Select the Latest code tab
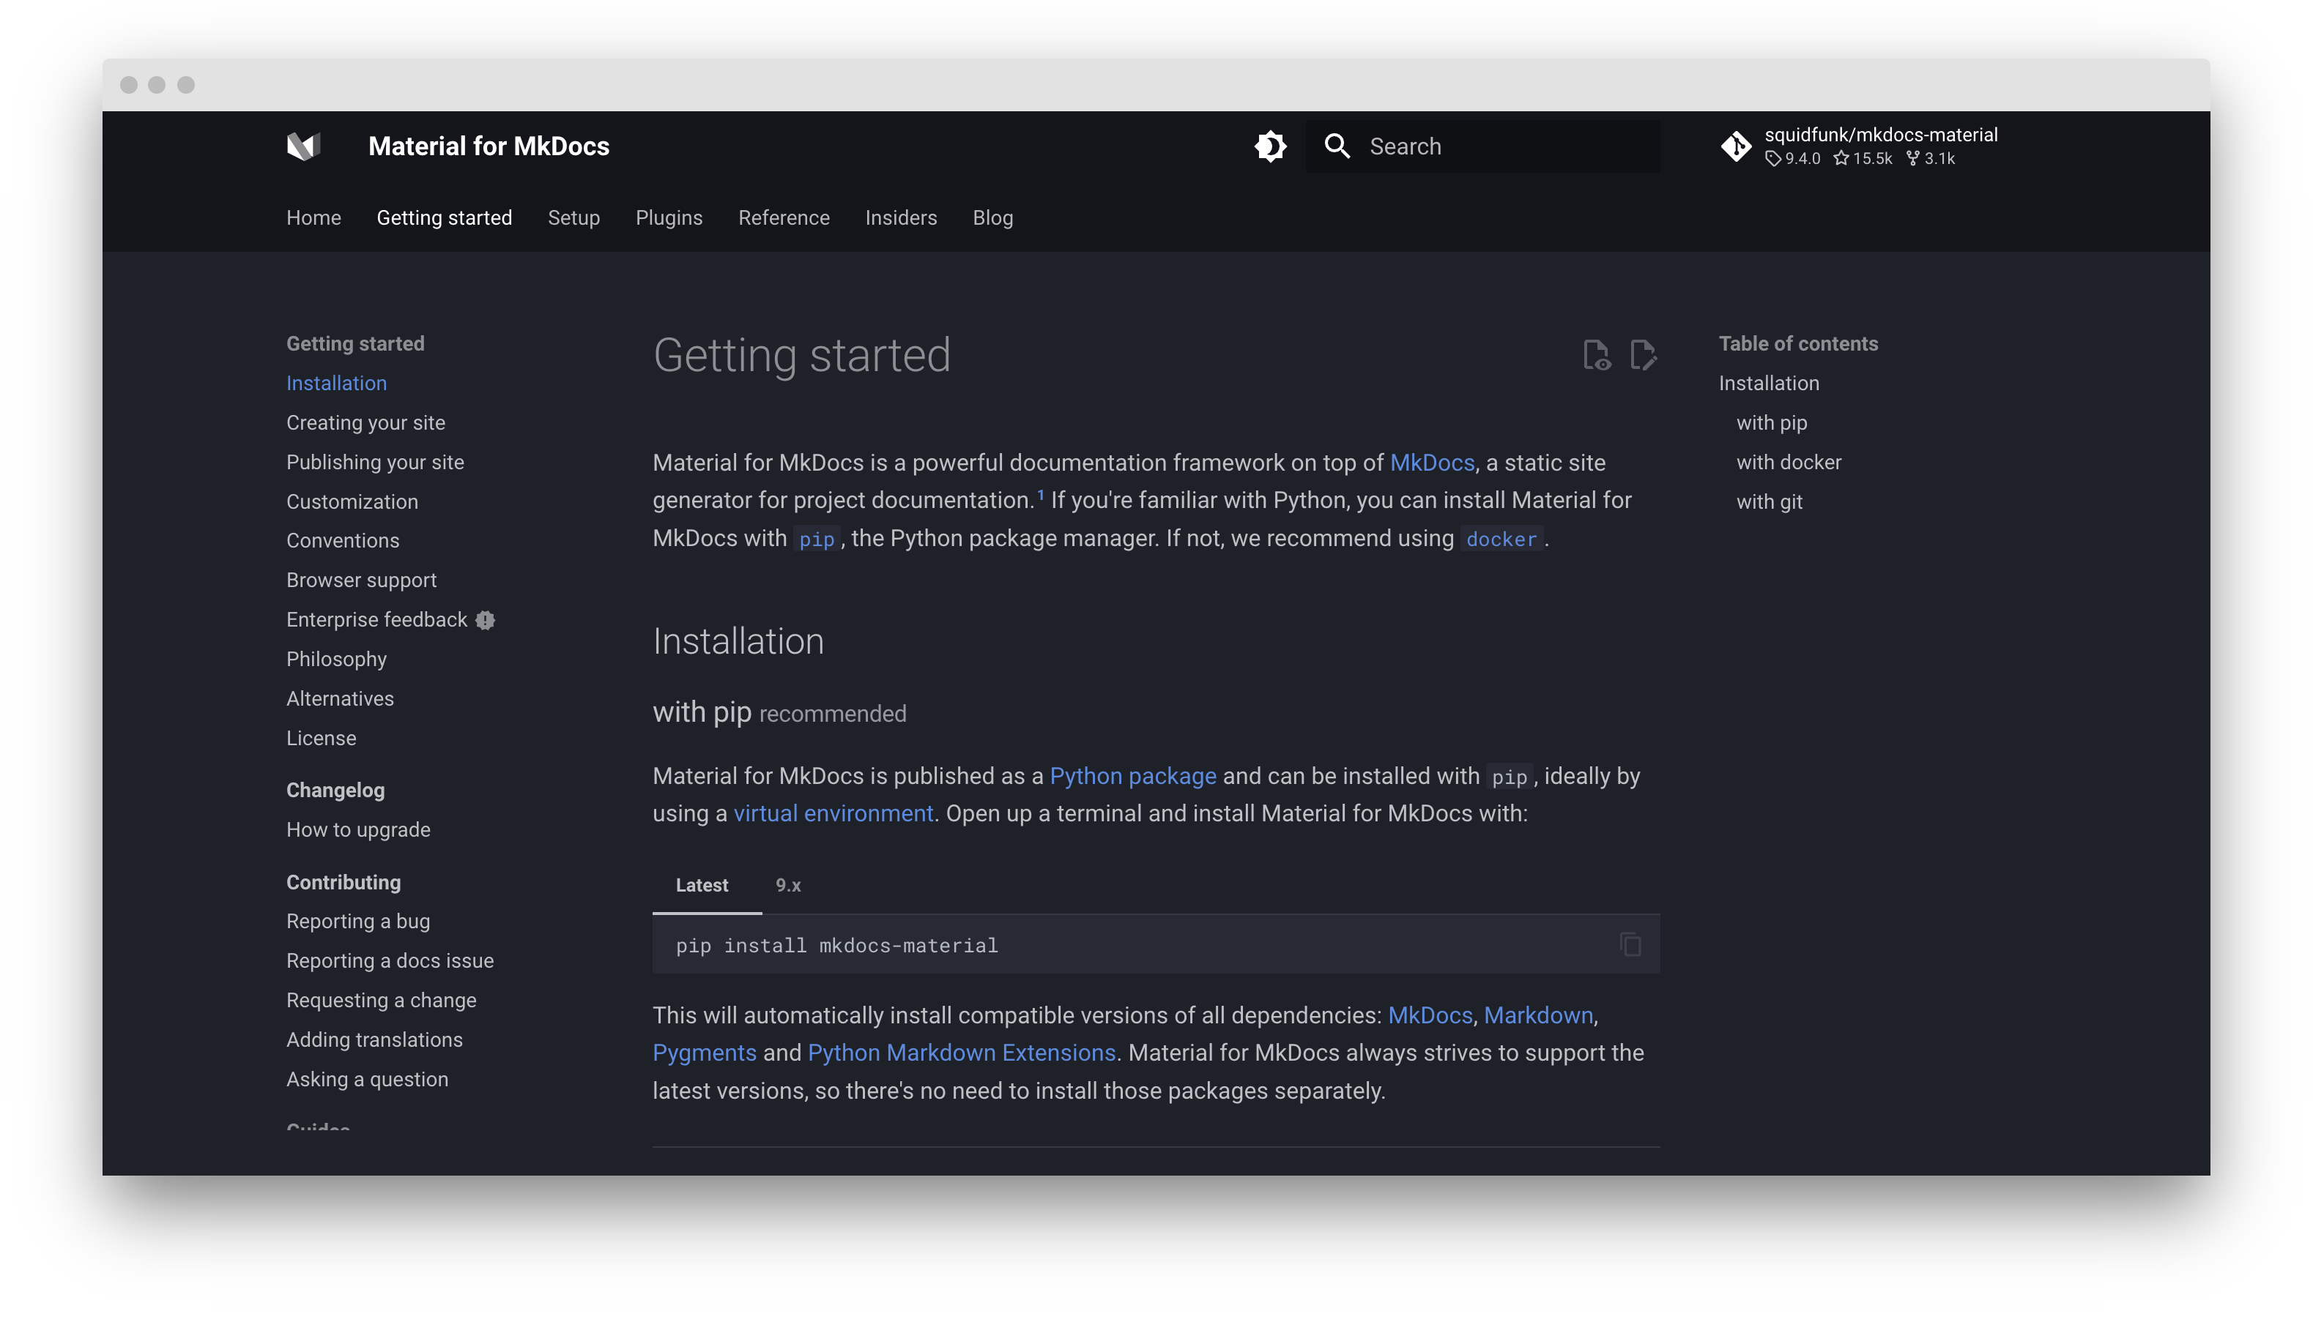The width and height of the screenshot is (2313, 1322). click(702, 885)
